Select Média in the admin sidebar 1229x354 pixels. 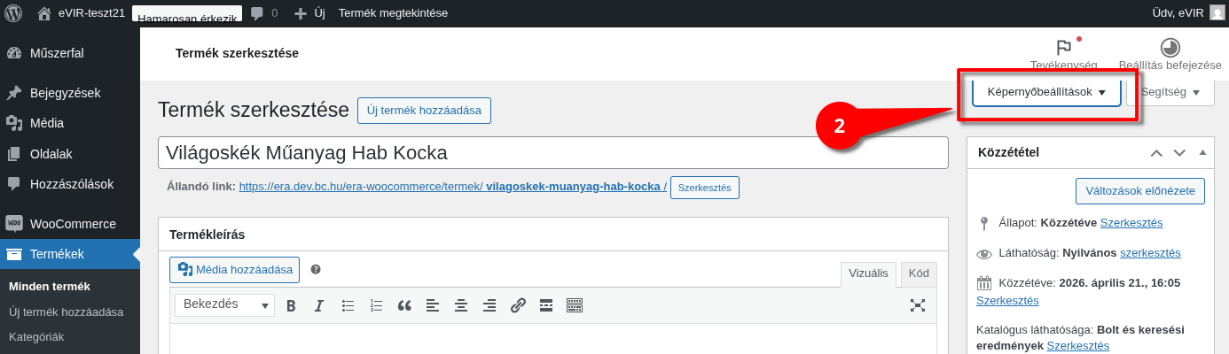[x=47, y=123]
